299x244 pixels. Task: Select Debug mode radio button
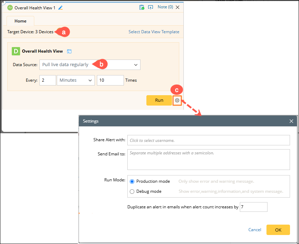[132, 191]
